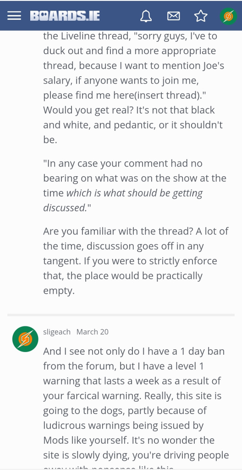
Task: Open the hamburger navigation menu
Action: tap(14, 16)
